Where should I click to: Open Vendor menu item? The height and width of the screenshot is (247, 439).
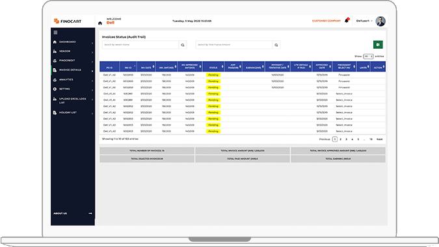click(64, 51)
